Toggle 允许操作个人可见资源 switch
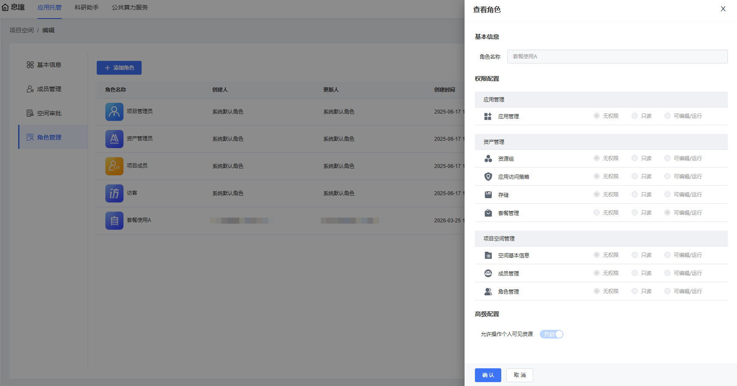This screenshot has width=737, height=386. coord(551,334)
